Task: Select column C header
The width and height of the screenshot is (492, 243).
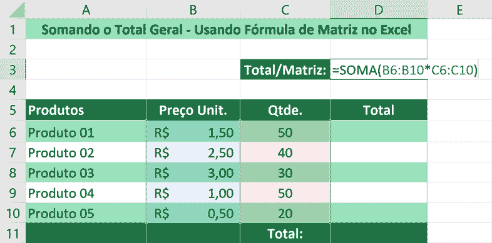Action: point(285,10)
